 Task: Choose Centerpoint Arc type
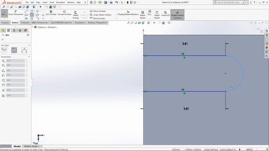pyautogui.click(x=4, y=50)
